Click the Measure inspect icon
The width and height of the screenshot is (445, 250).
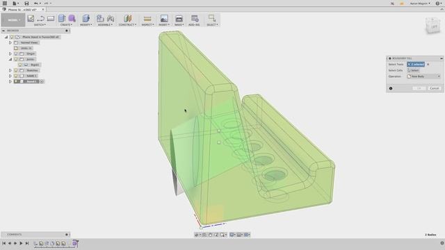click(147, 19)
